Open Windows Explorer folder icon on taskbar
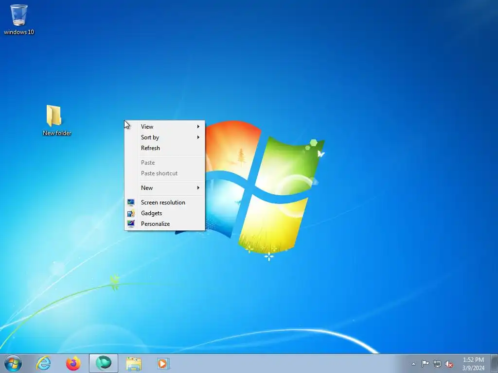The height and width of the screenshot is (373, 498). pos(134,363)
